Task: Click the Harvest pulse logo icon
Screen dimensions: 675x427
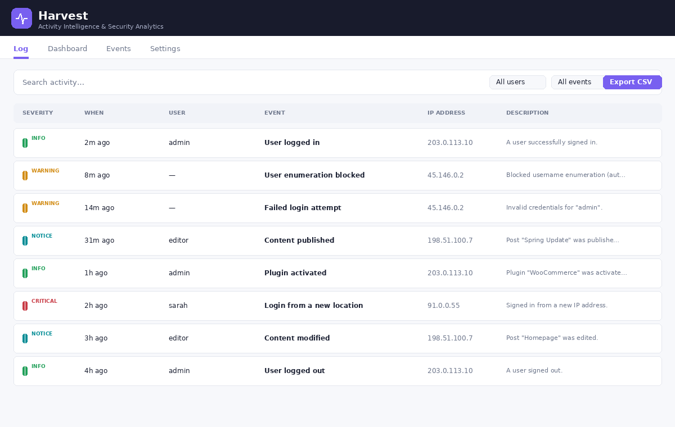Action: tap(21, 18)
